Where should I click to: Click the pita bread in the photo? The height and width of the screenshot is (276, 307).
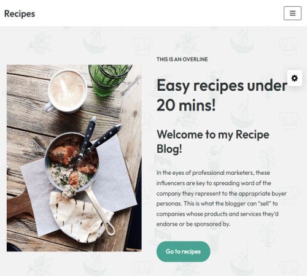pyautogui.click(x=80, y=218)
